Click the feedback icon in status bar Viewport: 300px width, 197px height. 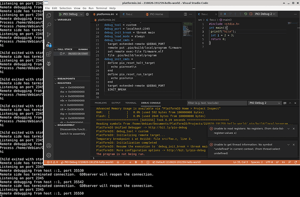click(x=290, y=162)
